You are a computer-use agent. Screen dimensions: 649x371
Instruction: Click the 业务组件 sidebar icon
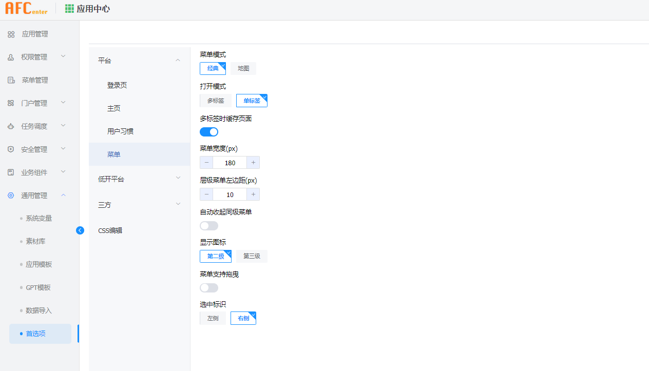[11, 172]
